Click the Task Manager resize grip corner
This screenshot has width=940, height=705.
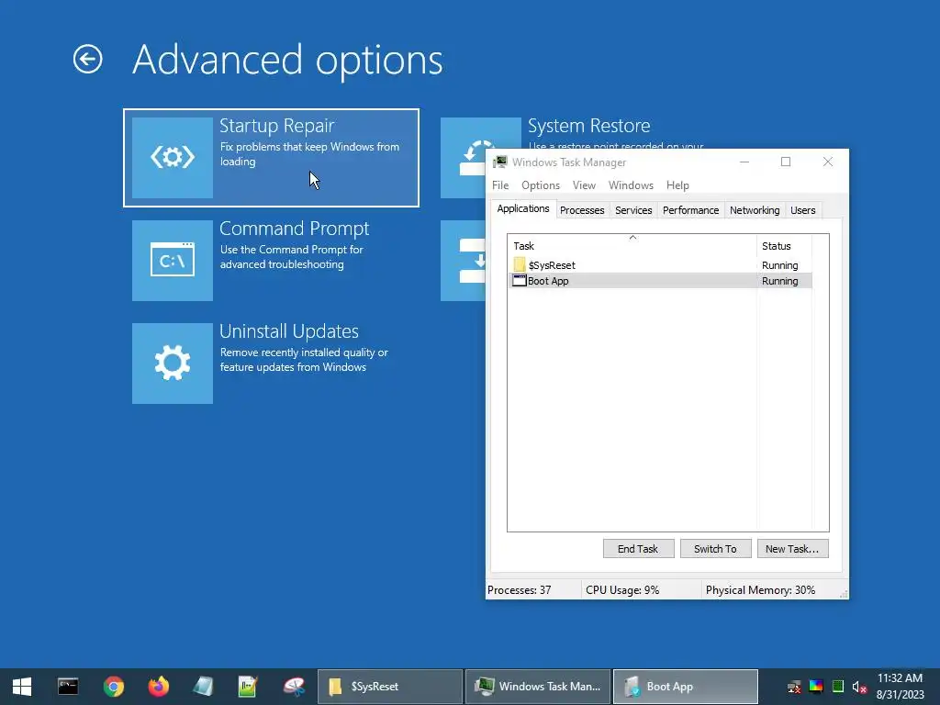[844, 594]
